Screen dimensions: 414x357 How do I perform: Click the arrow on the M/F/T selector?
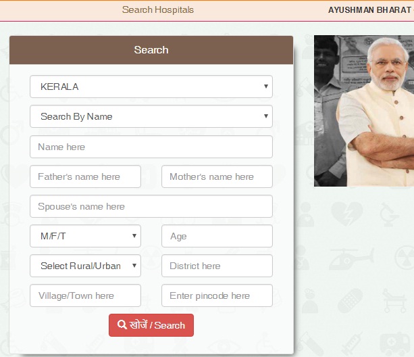click(134, 236)
